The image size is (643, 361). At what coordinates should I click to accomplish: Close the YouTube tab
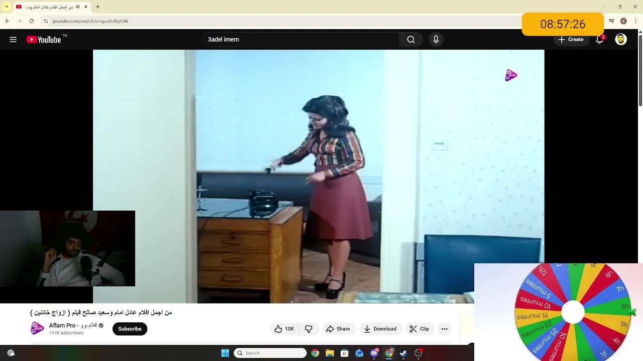coord(86,7)
